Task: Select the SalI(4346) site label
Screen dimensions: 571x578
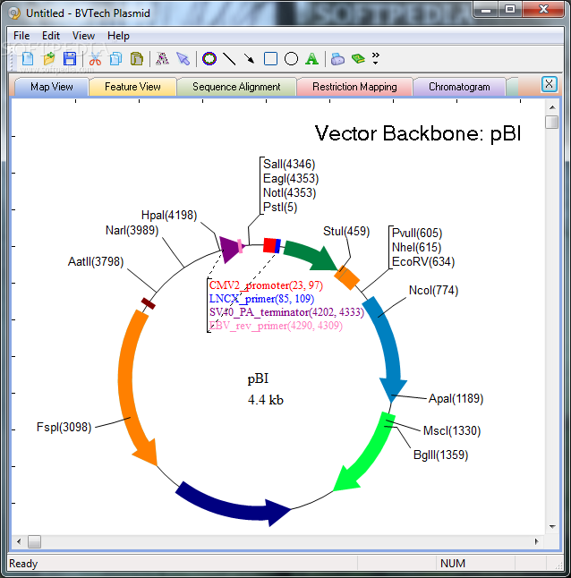Action: coord(289,164)
